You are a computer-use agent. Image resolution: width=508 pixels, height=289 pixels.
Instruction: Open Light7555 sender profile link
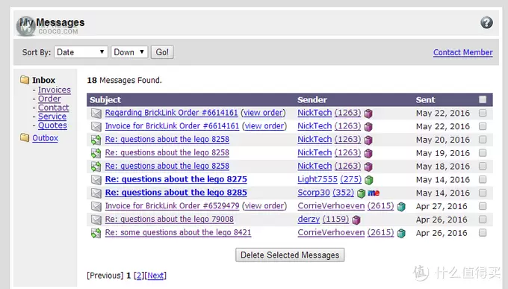click(317, 179)
